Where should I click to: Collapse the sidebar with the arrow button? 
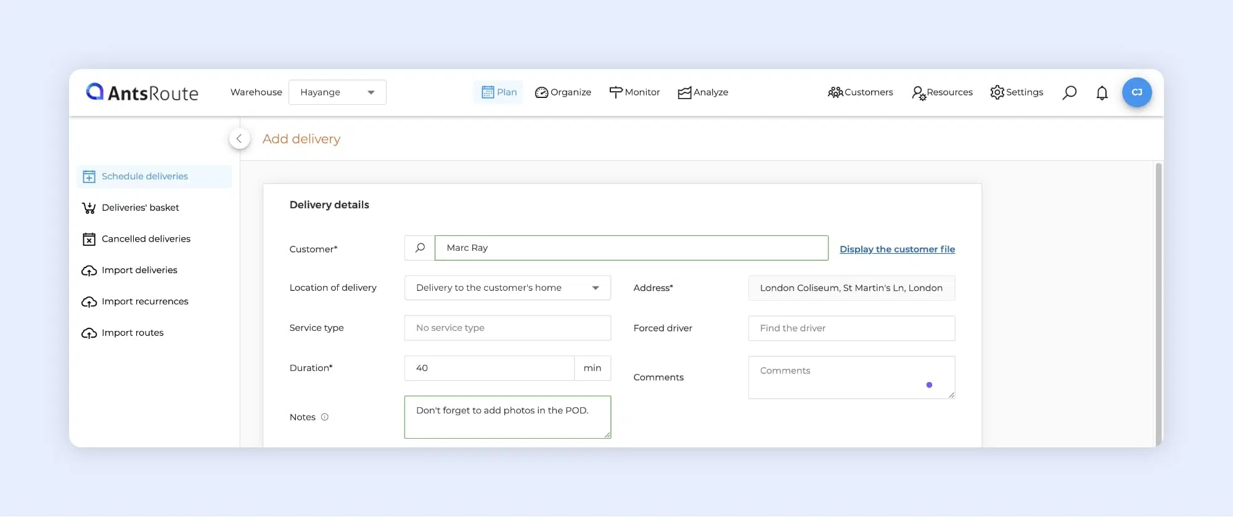[239, 139]
